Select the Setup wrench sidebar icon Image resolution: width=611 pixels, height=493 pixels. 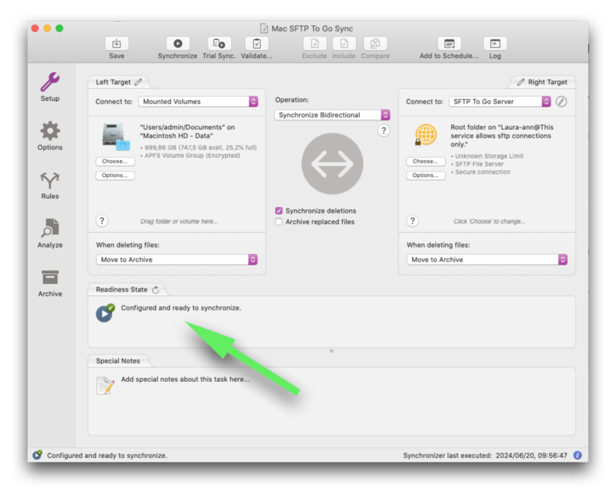tap(50, 83)
